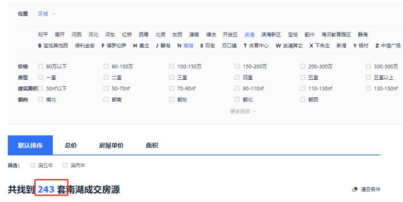Select the 150-200万 price checkbox
The width and height of the screenshot is (403, 202).
pyautogui.click(x=237, y=66)
